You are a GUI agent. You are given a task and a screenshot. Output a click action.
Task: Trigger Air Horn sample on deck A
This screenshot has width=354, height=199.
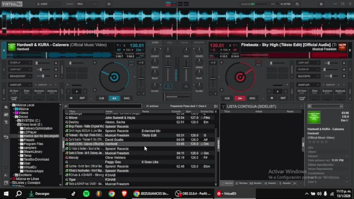pyautogui.click(x=14, y=91)
